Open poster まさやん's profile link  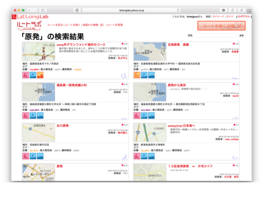tap(123, 58)
